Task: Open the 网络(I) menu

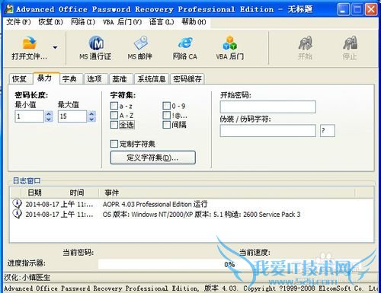Action: click(x=83, y=22)
